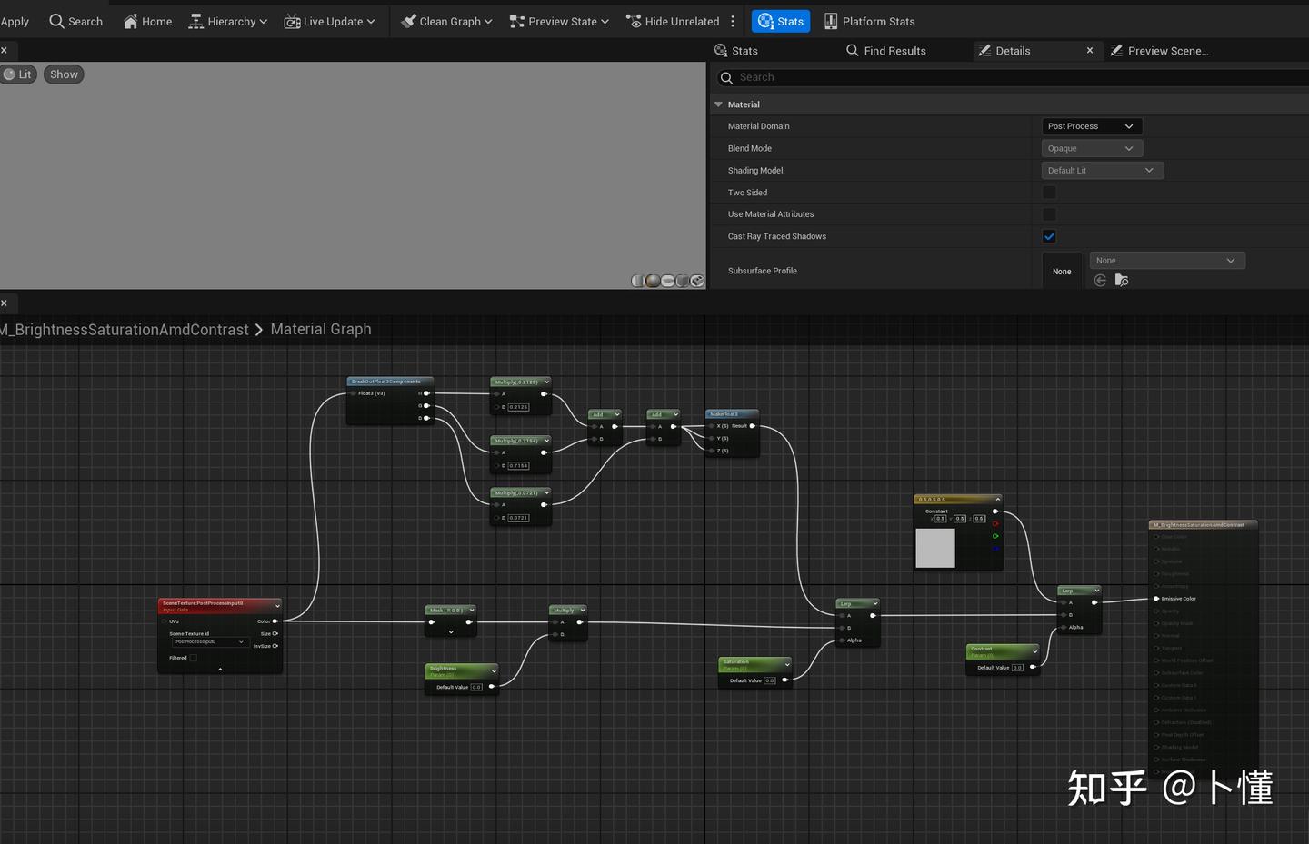1309x844 pixels.
Task: Disable Cast Ray Traced Shadows
Action: click(1049, 236)
